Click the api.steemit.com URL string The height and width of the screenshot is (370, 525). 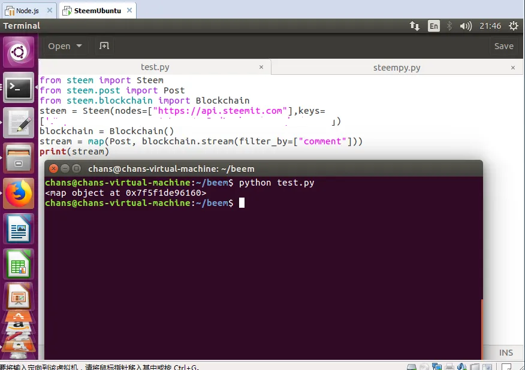[220, 111]
